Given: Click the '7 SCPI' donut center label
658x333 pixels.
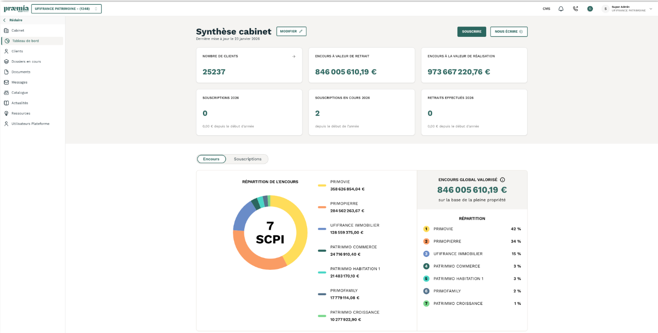Looking at the screenshot, I should [270, 232].
